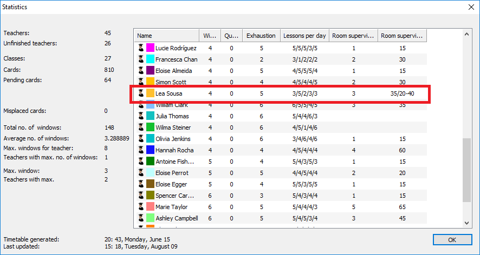Click teacher icon next to Francesca Chan
Screen dimensions: 480x255
(x=140, y=59)
